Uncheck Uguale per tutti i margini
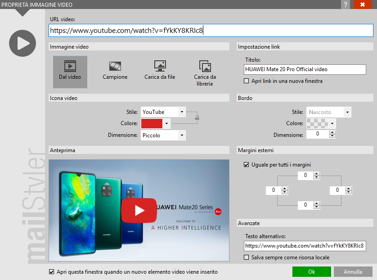The height and width of the screenshot is (280, 377). tap(246, 165)
